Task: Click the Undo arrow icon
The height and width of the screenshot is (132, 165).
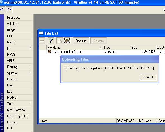Action: point(2,10)
